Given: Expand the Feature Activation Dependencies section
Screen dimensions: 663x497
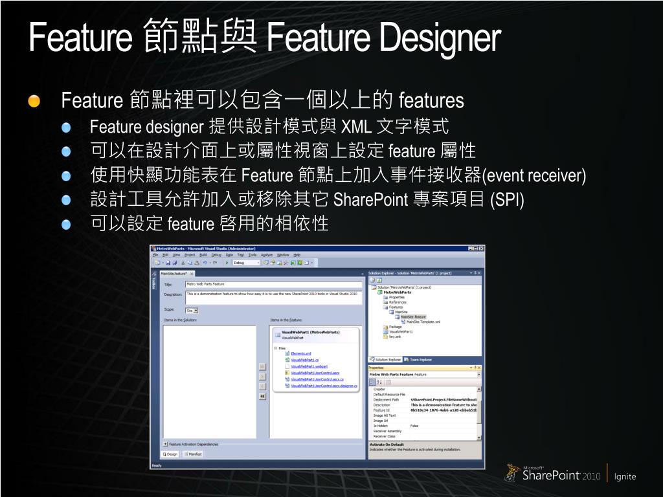Looking at the screenshot, I should click(x=166, y=444).
